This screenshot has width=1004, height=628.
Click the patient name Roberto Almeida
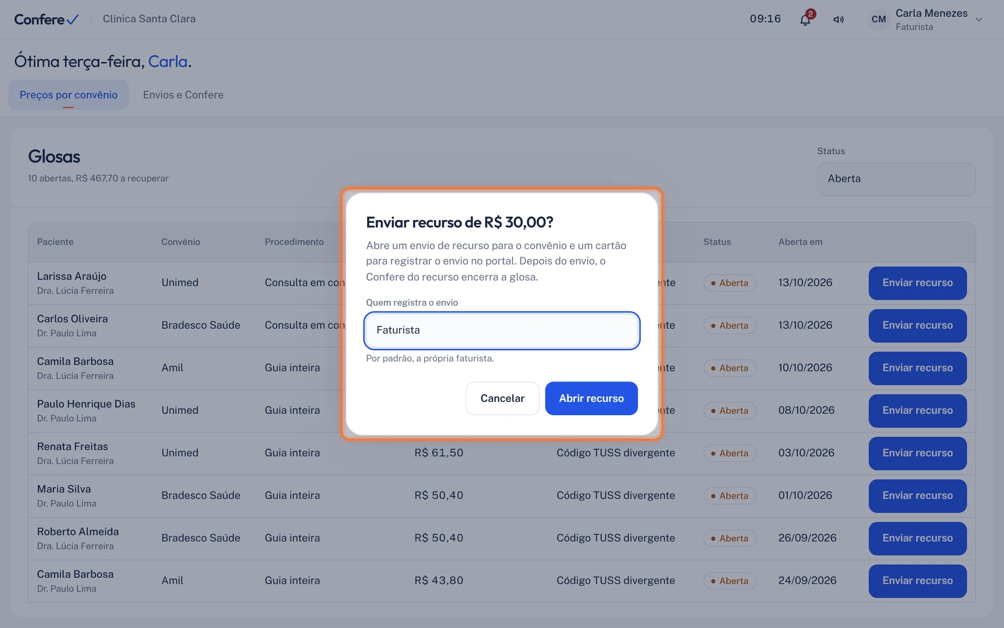coord(78,532)
